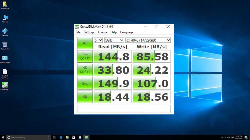
Task: Open the File menu
Action: pyautogui.click(x=78, y=32)
